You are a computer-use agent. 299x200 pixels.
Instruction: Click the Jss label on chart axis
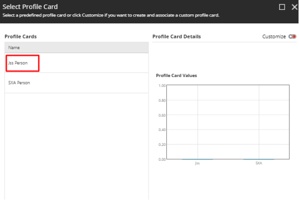[197, 163]
